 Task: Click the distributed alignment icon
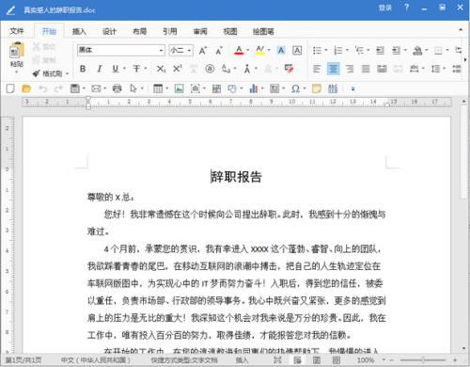point(382,69)
